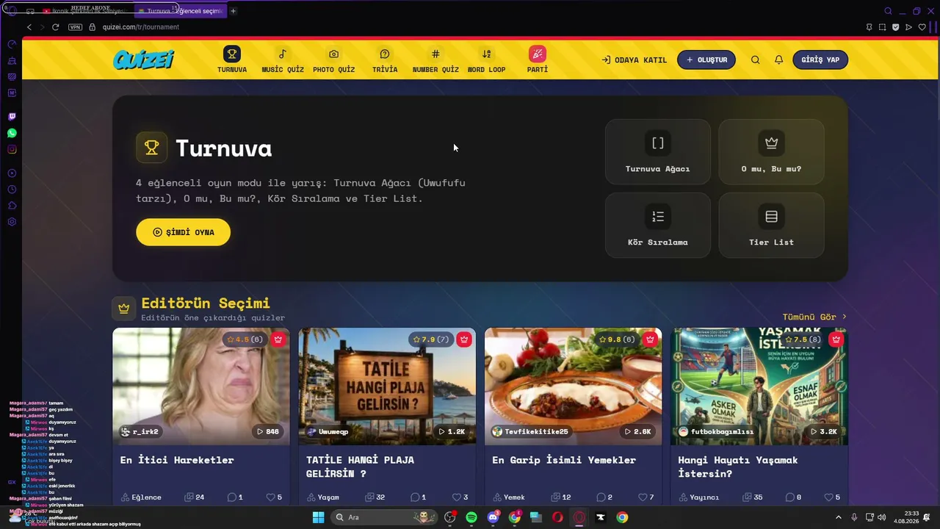The height and width of the screenshot is (529, 940).
Task: Open the Tatile Hangi Plaja Gelirsin thumbnail
Action: click(x=387, y=386)
